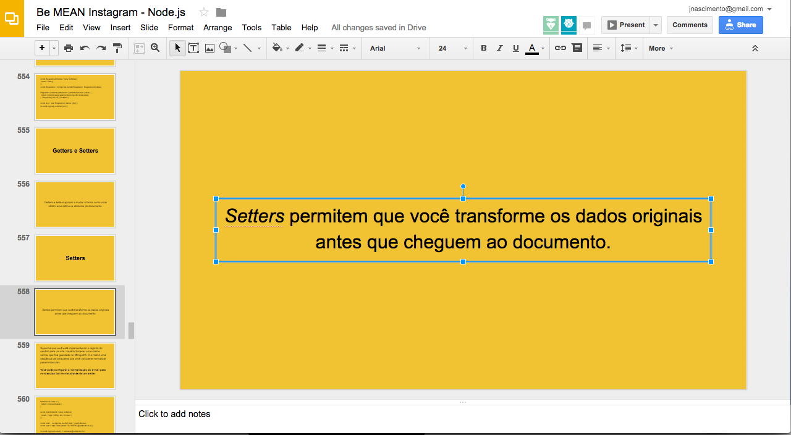Click All changes saved in Drive
This screenshot has height=435, width=791.
point(379,27)
